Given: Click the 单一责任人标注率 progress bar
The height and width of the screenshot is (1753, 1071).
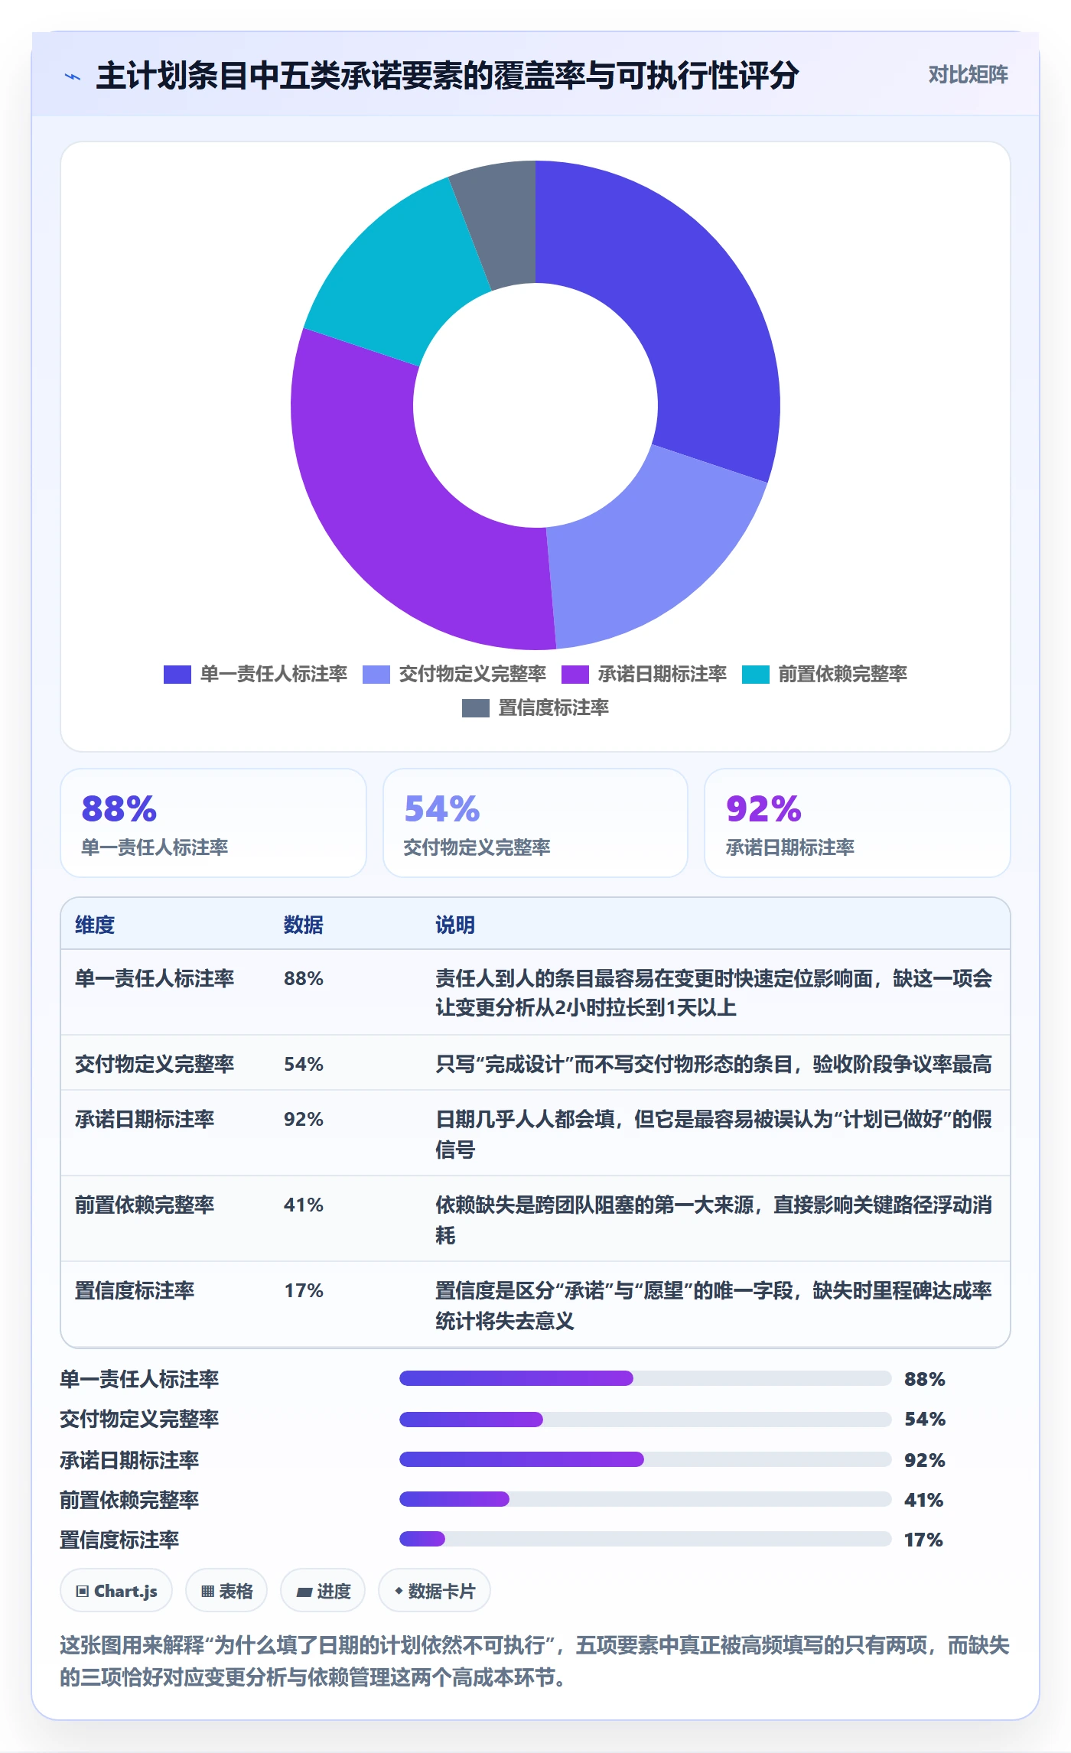Looking at the screenshot, I should tap(645, 1378).
